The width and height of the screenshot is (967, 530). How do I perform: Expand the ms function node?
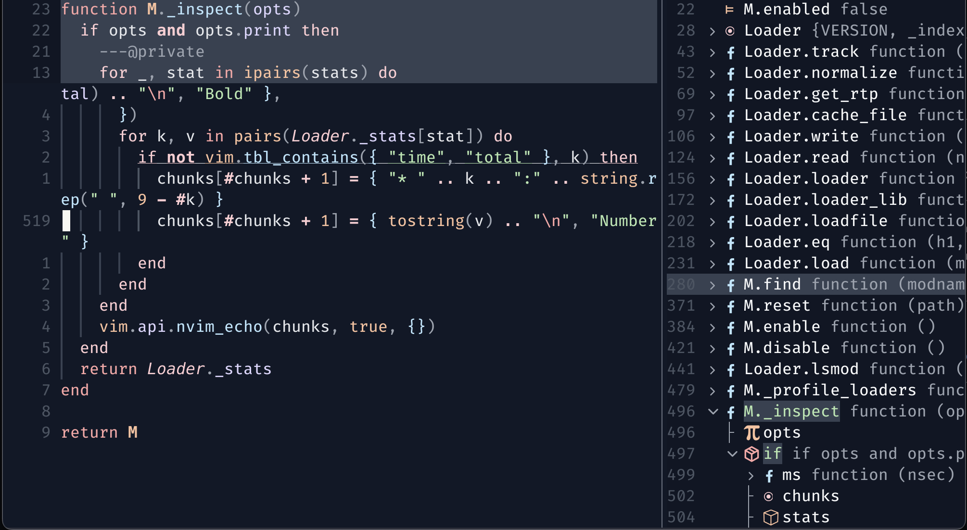pos(751,474)
